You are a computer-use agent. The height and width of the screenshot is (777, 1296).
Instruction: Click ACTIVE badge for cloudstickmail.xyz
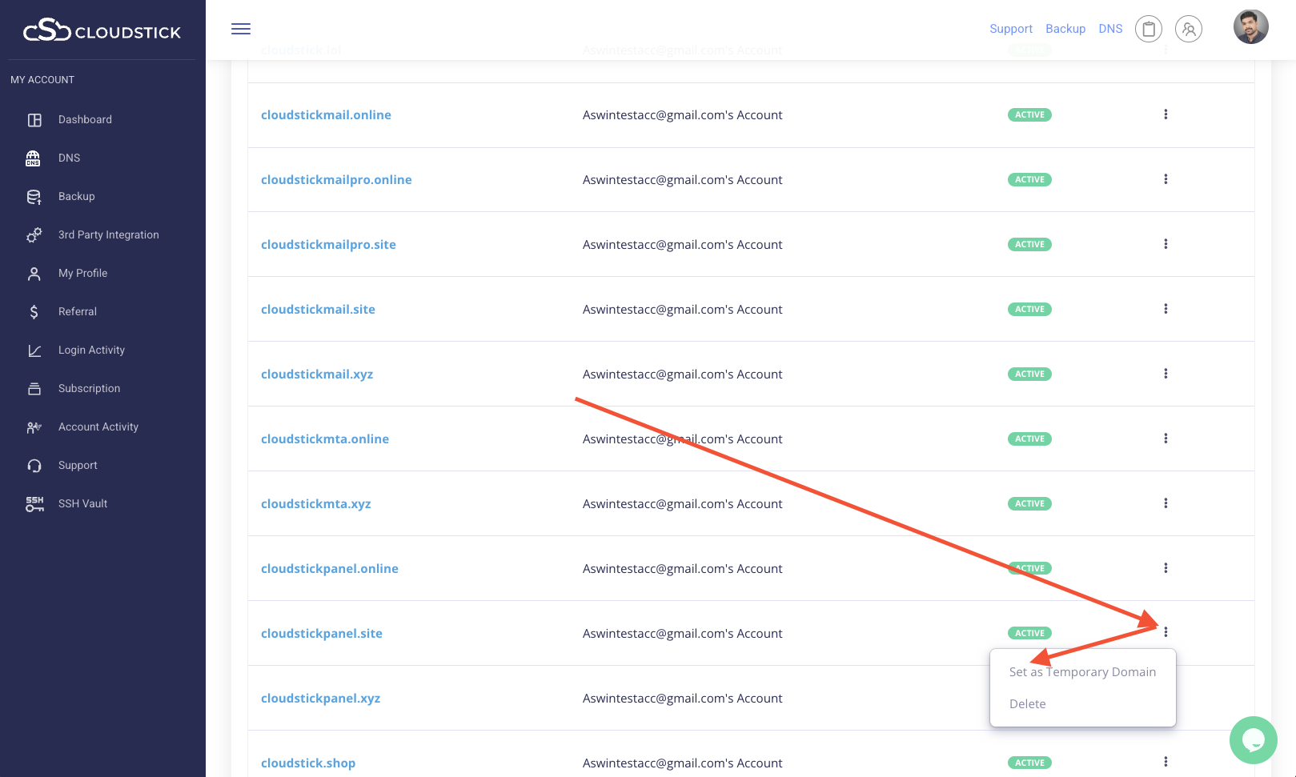click(x=1029, y=374)
